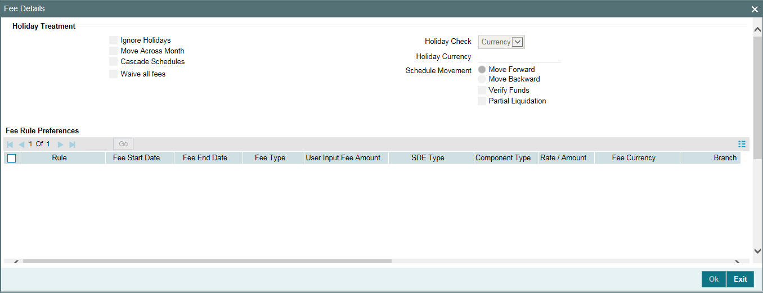
Task: Toggle Cascade Schedules checkbox
Action: point(114,62)
